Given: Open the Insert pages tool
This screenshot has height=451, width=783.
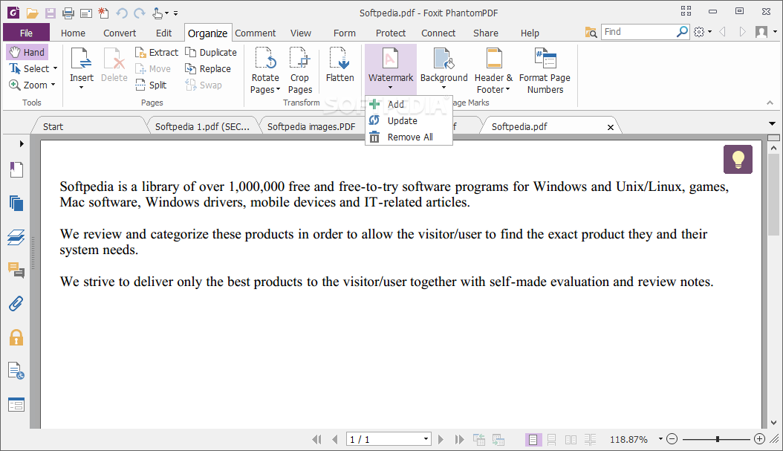Looking at the screenshot, I should 82,68.
